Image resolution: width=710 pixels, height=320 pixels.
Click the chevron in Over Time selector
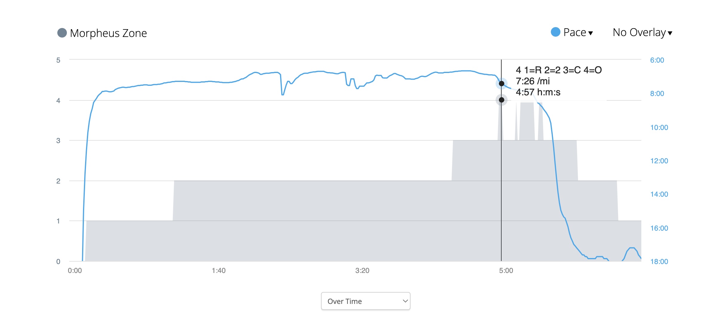tap(405, 301)
